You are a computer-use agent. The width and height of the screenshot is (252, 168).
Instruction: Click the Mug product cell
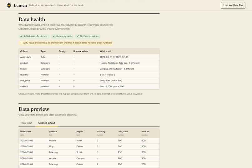point(51,146)
